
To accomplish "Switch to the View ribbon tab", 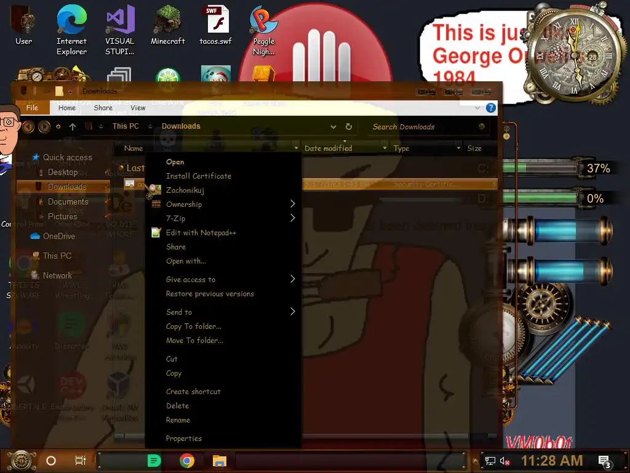I will [138, 108].
